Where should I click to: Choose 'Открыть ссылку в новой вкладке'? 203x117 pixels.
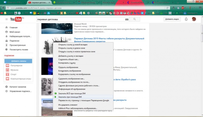point(74,44)
